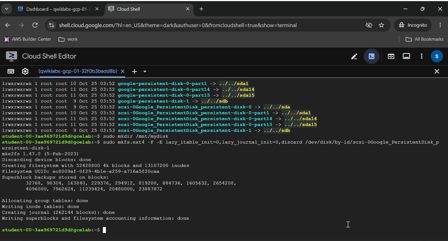Click 'google-persistent-disk-1' symlink name
Image resolution: width=448 pixels, height=241 pixels.
[x=153, y=101]
